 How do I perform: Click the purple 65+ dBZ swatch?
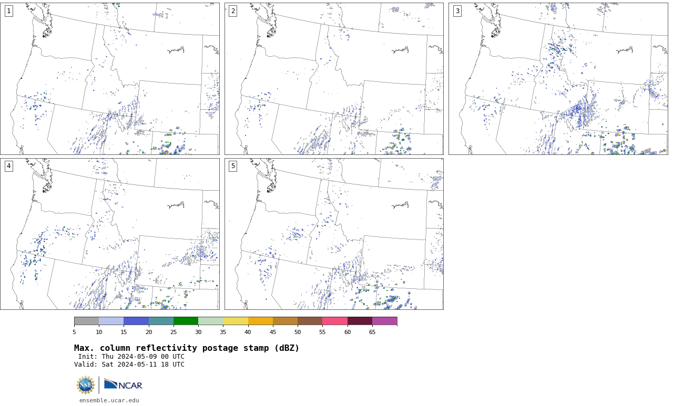(385, 321)
